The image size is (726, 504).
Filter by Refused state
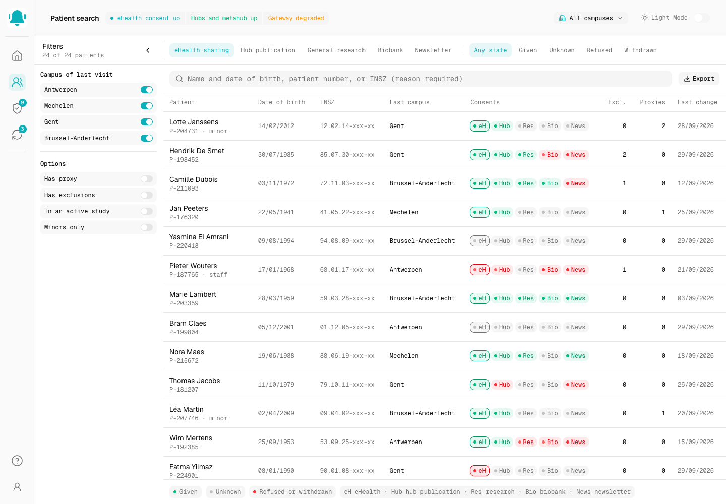pyautogui.click(x=599, y=50)
